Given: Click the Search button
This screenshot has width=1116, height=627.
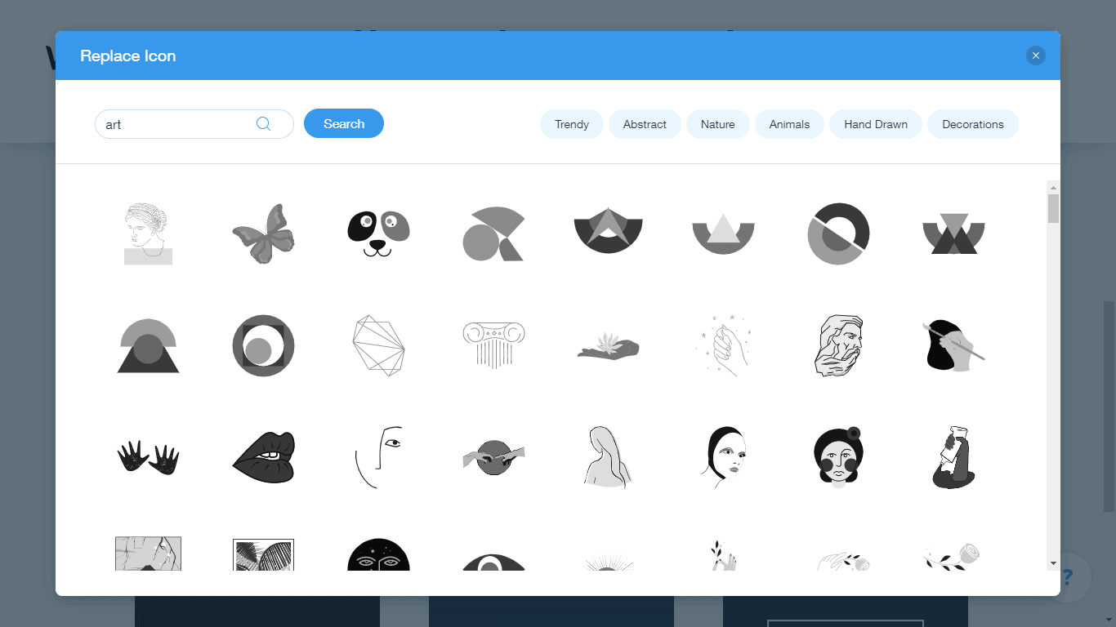Looking at the screenshot, I should click(x=344, y=123).
